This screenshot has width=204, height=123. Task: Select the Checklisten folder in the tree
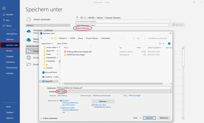50,61
